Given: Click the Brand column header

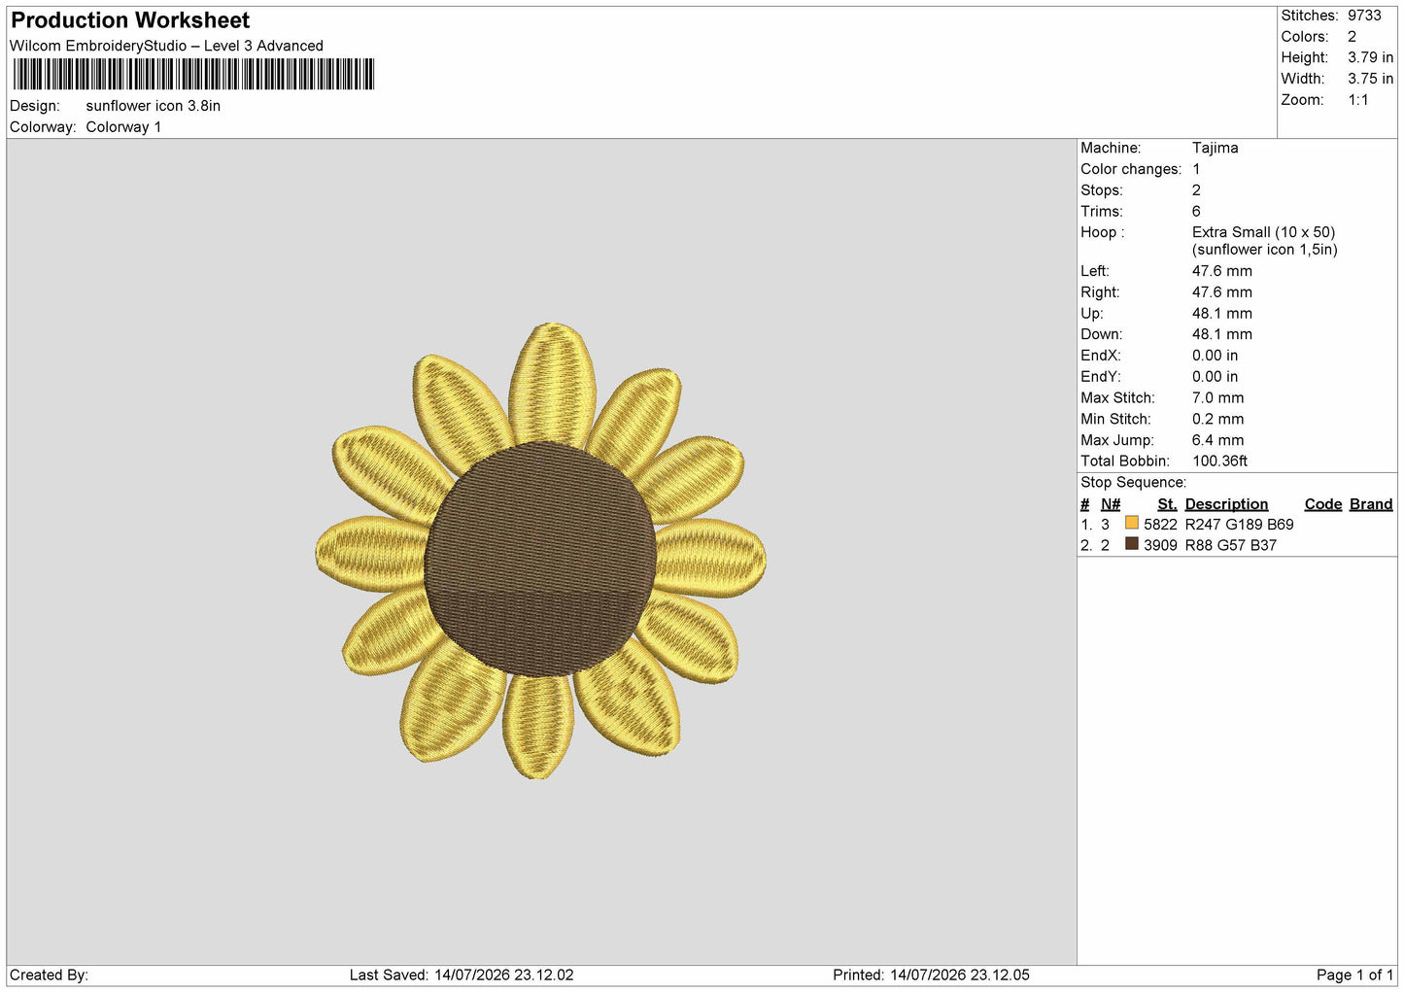Looking at the screenshot, I should 1371,504.
